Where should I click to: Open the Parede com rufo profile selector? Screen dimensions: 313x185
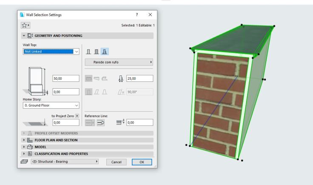tap(119, 62)
